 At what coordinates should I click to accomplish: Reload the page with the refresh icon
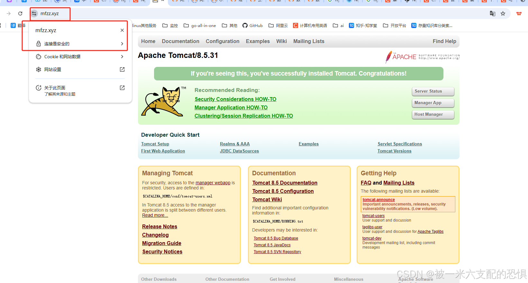tap(20, 14)
